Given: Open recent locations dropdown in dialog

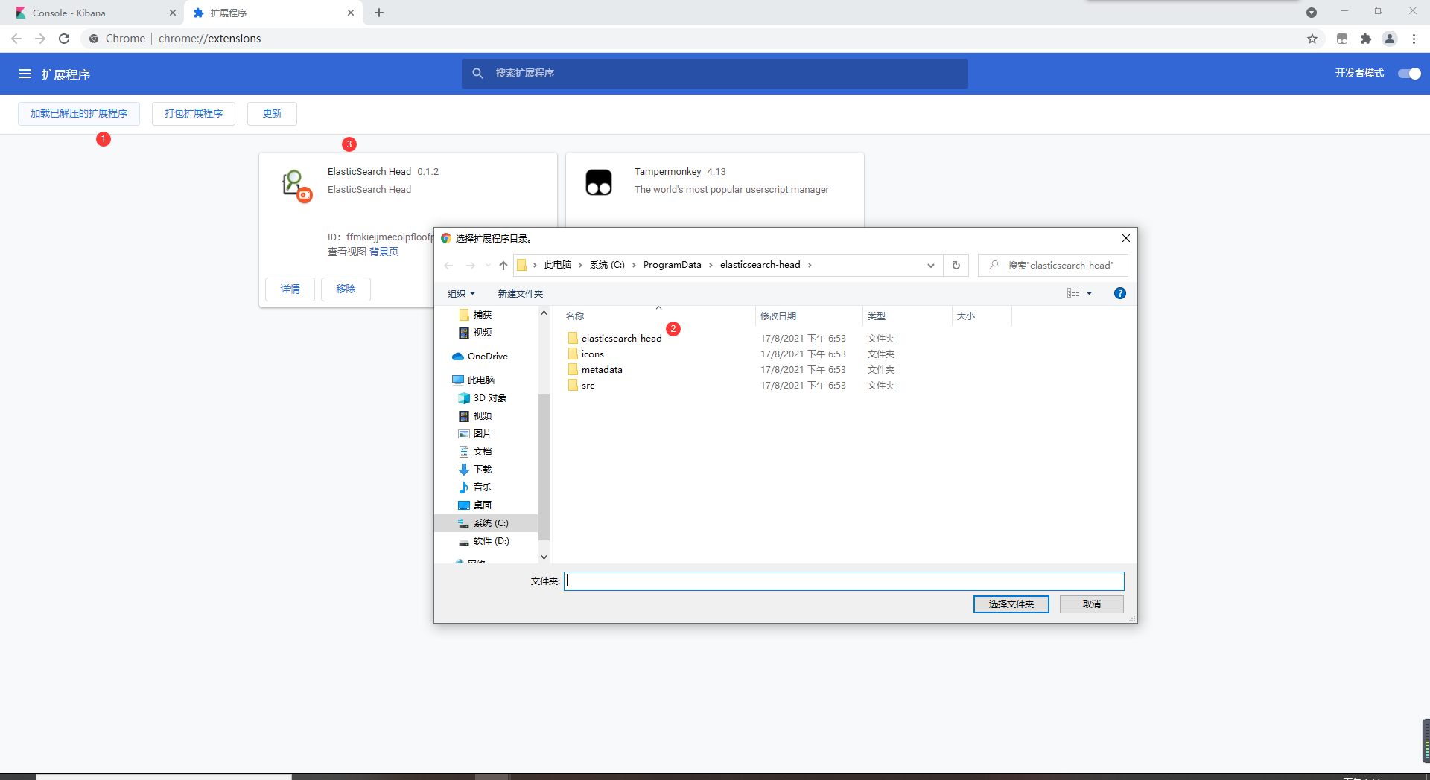Looking at the screenshot, I should click(x=488, y=266).
